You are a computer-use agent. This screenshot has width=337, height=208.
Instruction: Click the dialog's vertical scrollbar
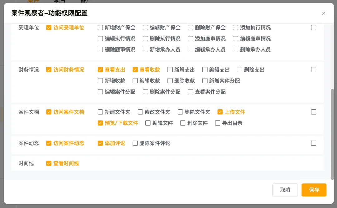click(x=332, y=134)
